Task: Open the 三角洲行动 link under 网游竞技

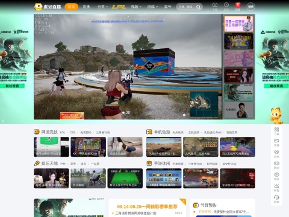Action: point(103,133)
